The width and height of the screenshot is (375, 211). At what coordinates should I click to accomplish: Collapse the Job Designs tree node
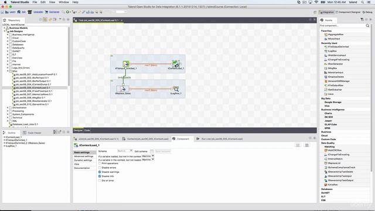[4, 31]
